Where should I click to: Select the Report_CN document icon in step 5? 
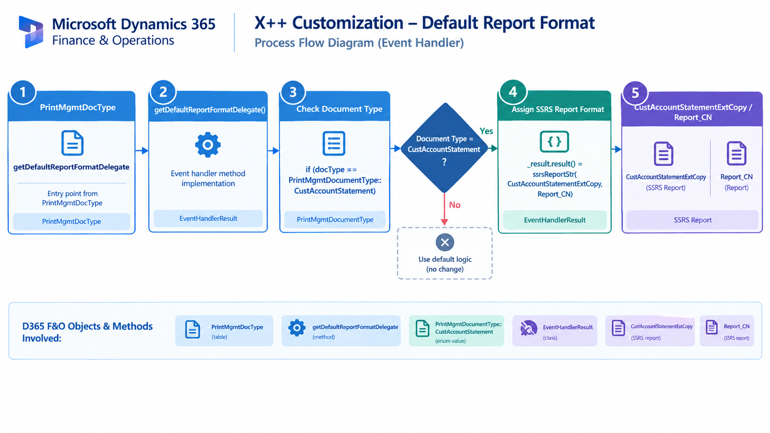pos(736,153)
